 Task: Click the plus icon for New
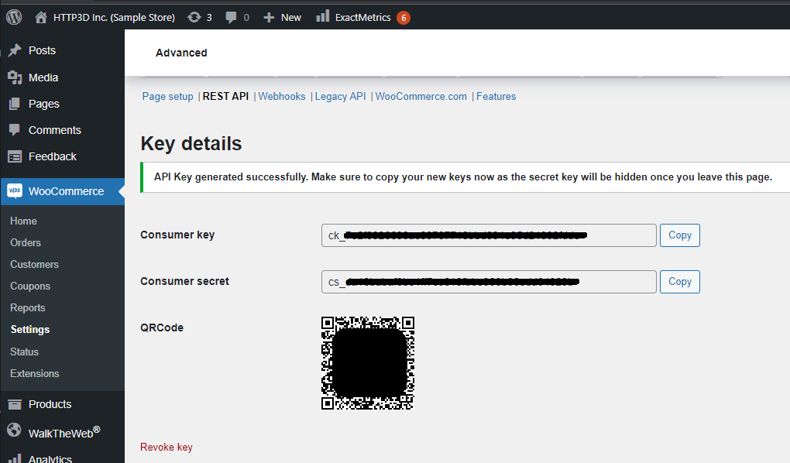click(x=269, y=18)
